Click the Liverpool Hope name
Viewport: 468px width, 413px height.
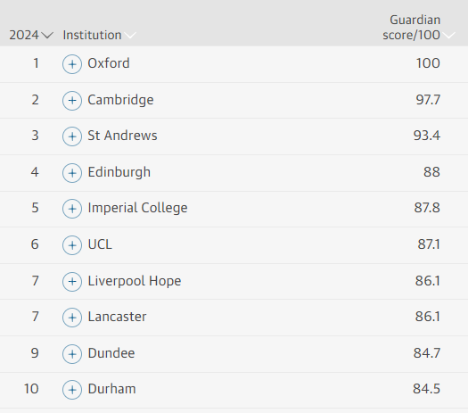click(135, 281)
